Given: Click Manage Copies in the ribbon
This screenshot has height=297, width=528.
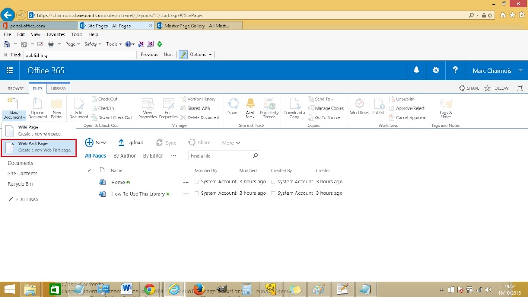Looking at the screenshot, I should (x=326, y=108).
